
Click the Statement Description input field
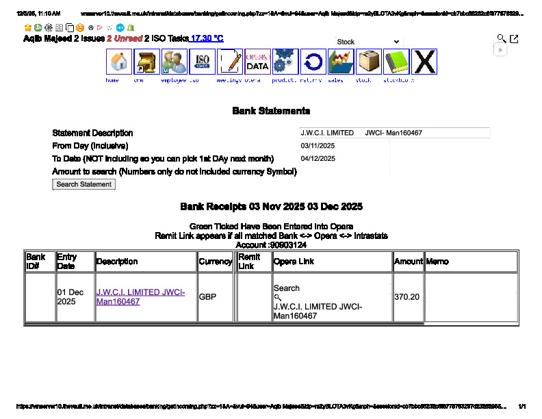coord(394,133)
